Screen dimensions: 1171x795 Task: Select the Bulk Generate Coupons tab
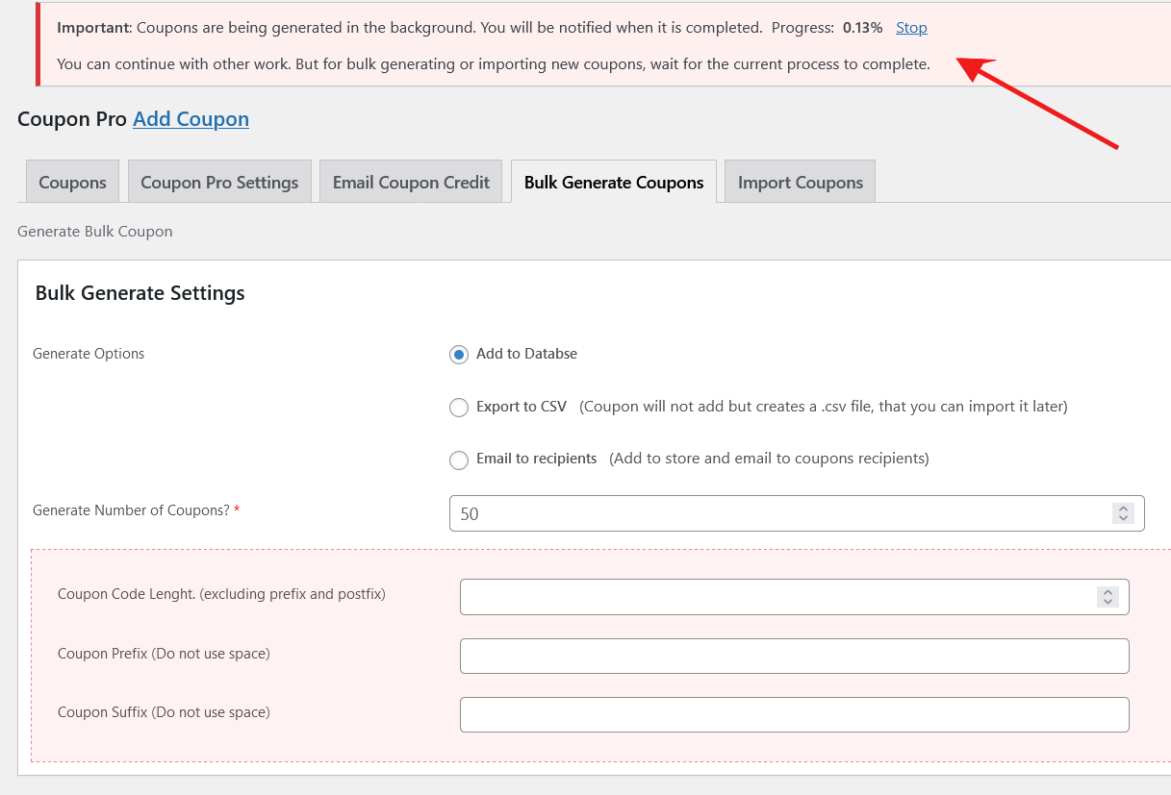614,183
